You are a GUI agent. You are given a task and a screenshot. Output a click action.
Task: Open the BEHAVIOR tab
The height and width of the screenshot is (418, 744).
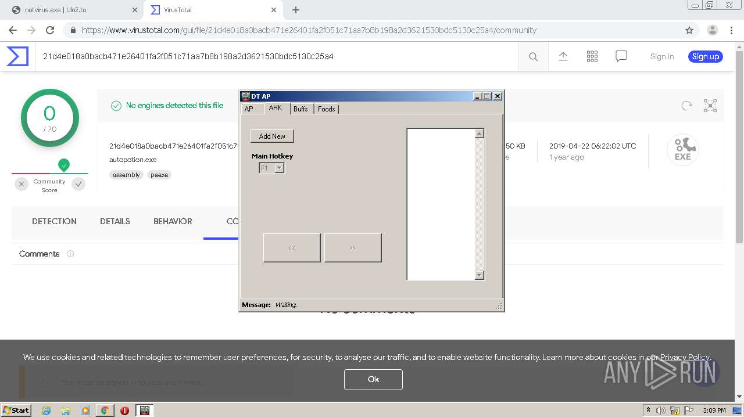point(173,221)
